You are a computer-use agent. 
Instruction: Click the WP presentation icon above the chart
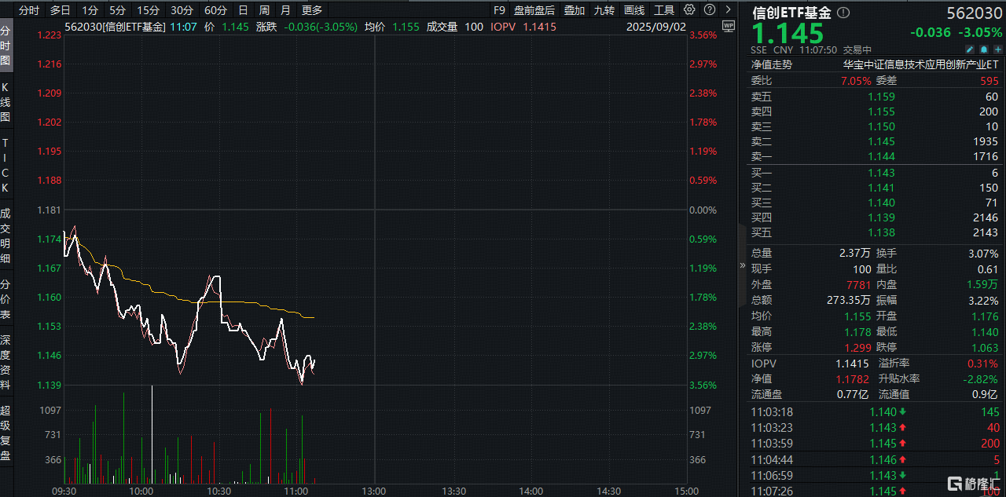pyautogui.click(x=727, y=26)
